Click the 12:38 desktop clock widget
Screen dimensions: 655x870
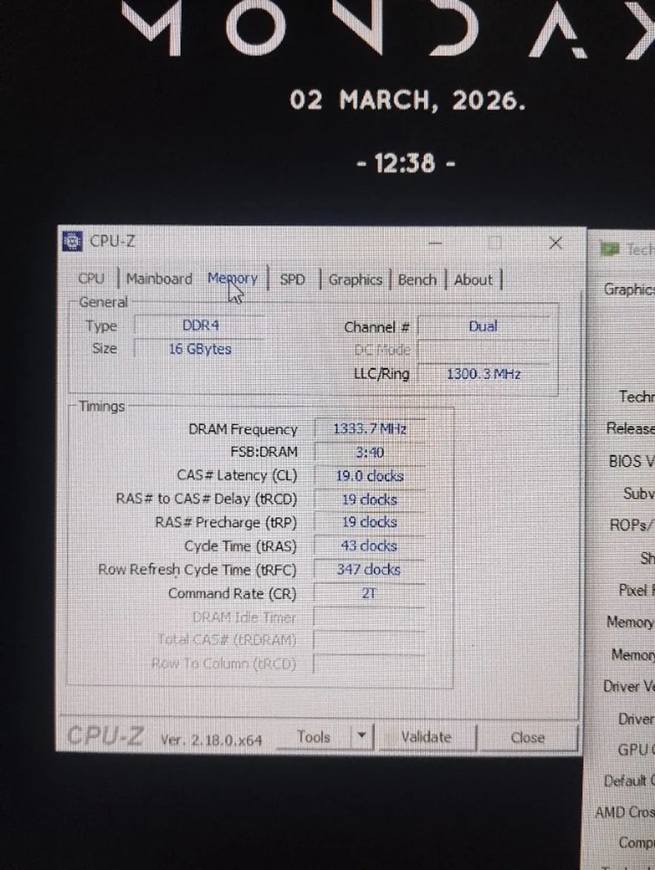tap(406, 163)
